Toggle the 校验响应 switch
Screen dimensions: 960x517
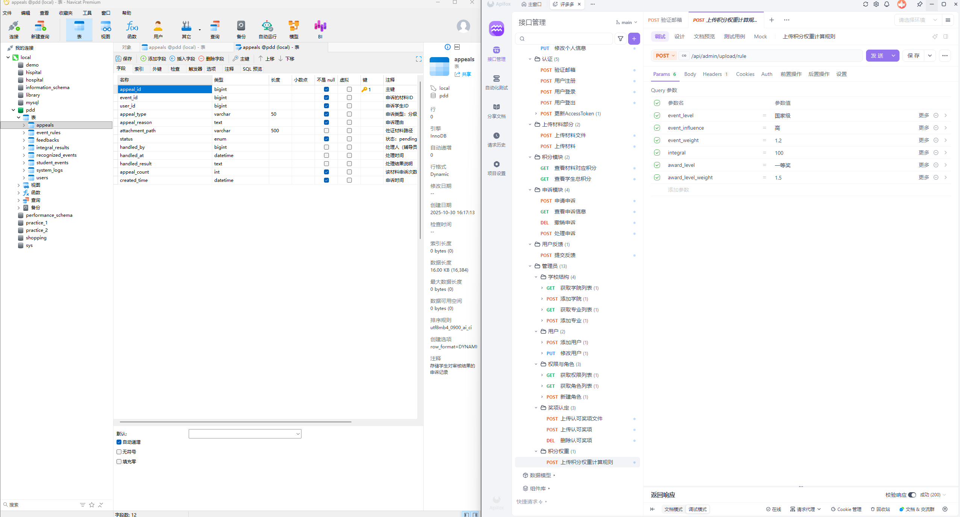tap(912, 495)
